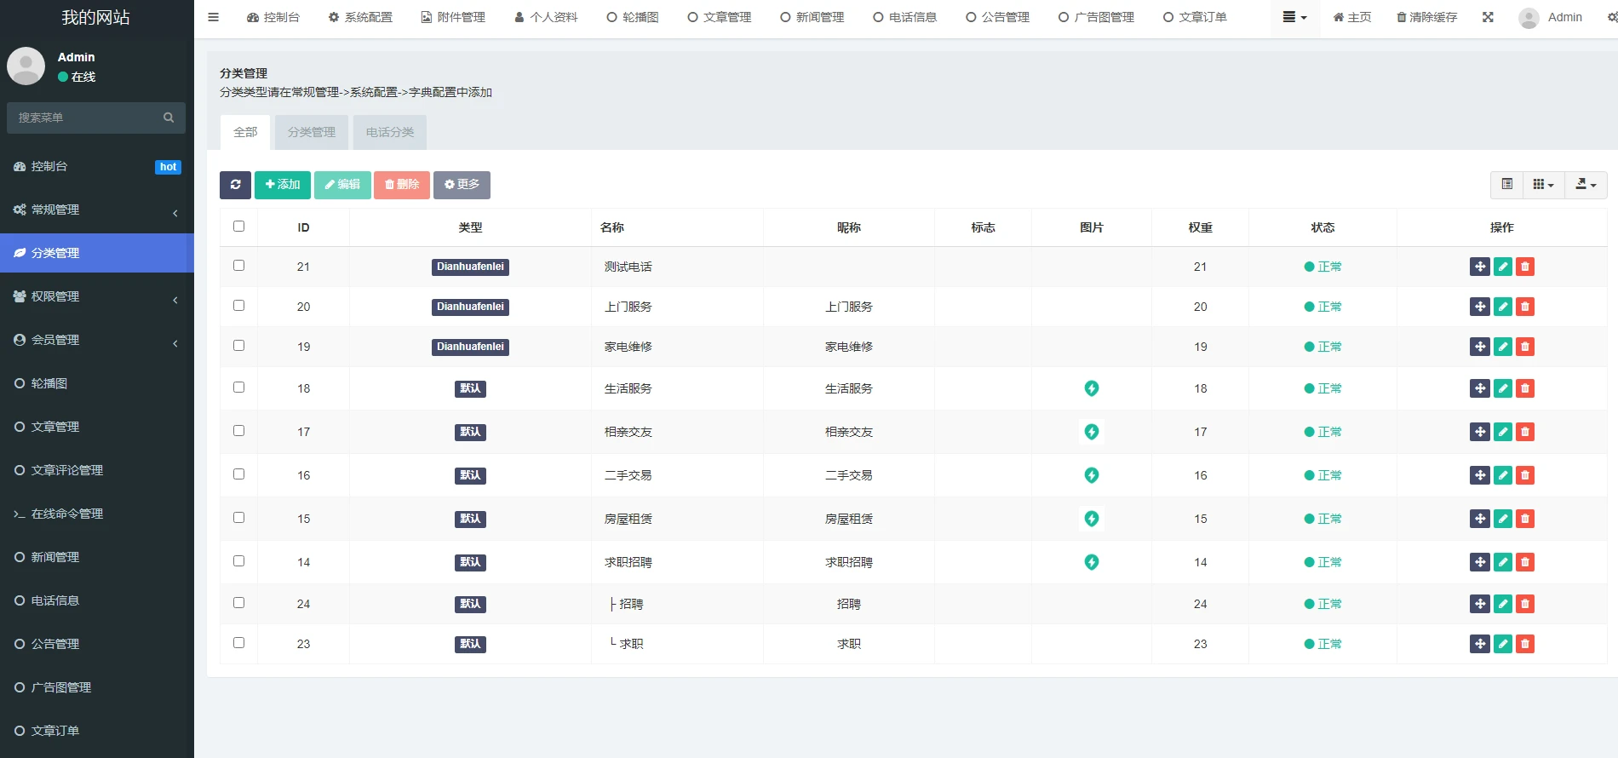Tick the select-all checkbox in table header
The width and height of the screenshot is (1618, 758).
pyautogui.click(x=238, y=227)
